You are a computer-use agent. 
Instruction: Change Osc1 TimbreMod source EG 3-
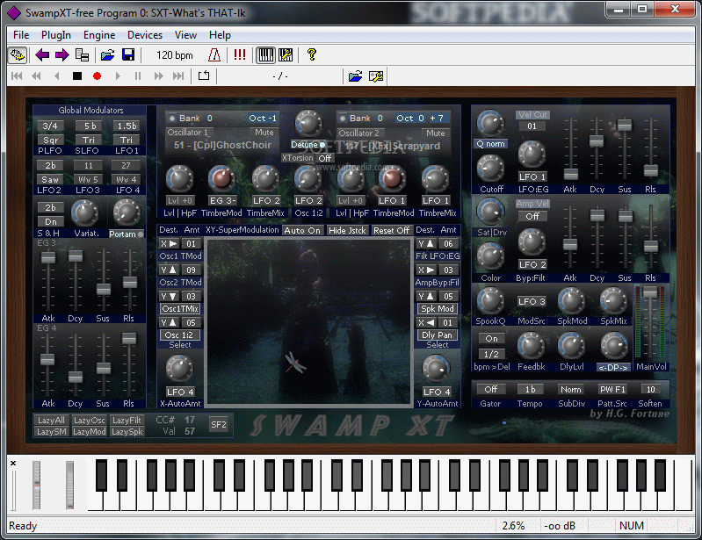click(x=222, y=200)
